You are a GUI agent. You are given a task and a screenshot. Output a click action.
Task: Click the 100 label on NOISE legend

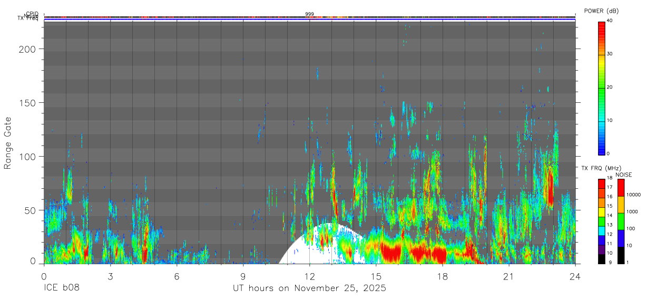[631, 228]
